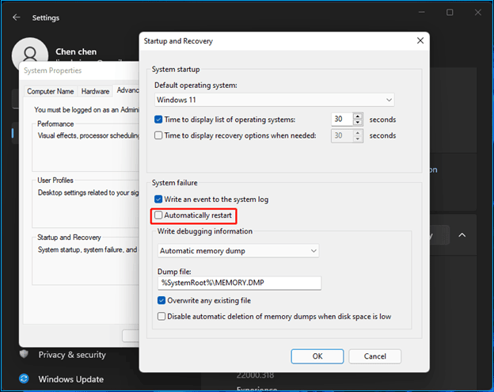Open Automatic memory dump dropdown

[238, 251]
